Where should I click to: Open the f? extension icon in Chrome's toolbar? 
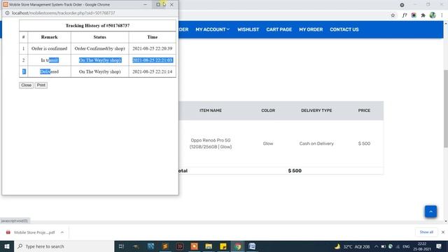[x=405, y=15]
